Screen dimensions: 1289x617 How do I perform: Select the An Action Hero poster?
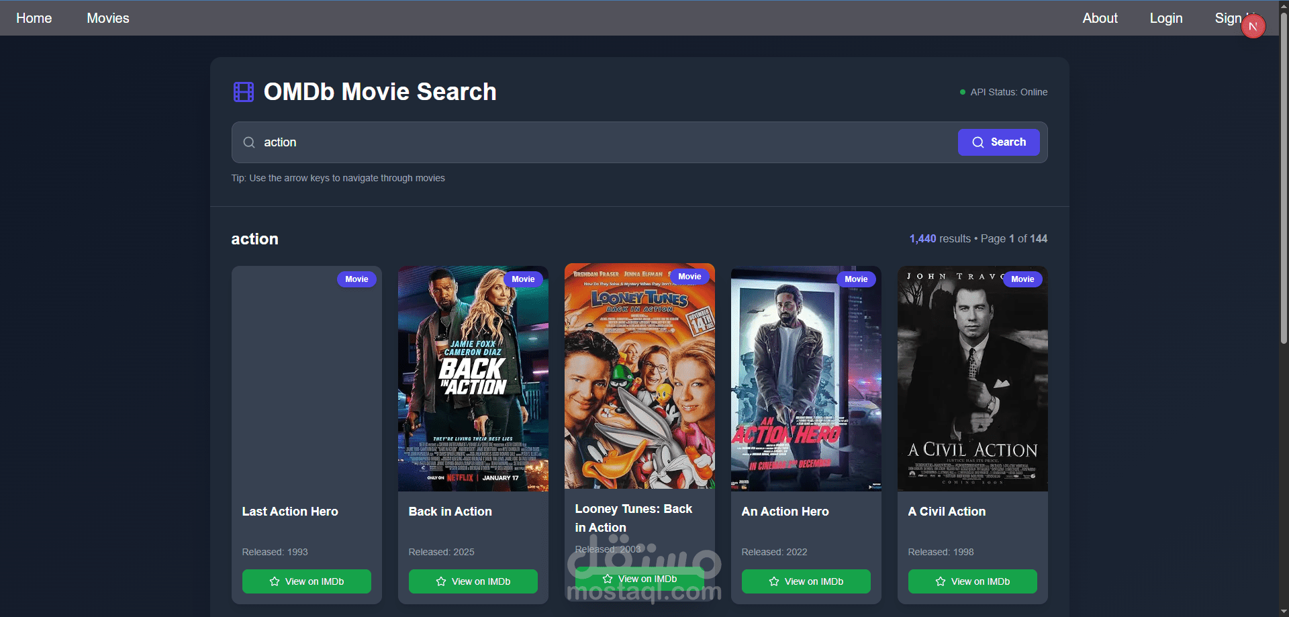pyautogui.click(x=806, y=379)
